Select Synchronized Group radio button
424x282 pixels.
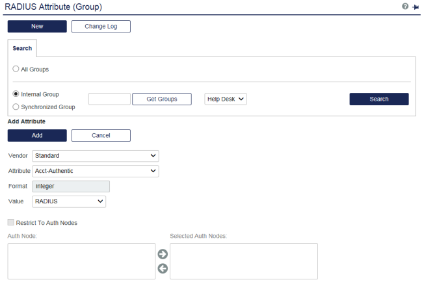pos(16,107)
